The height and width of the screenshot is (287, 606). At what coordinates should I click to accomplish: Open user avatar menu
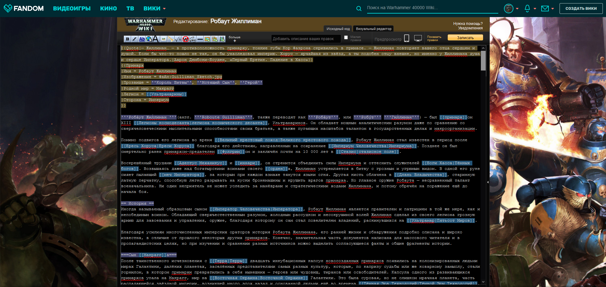tap(508, 9)
